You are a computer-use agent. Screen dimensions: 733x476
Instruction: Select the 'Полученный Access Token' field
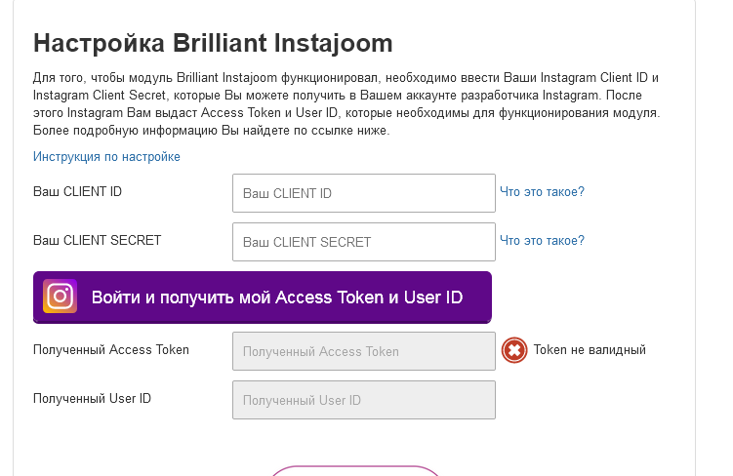click(363, 351)
